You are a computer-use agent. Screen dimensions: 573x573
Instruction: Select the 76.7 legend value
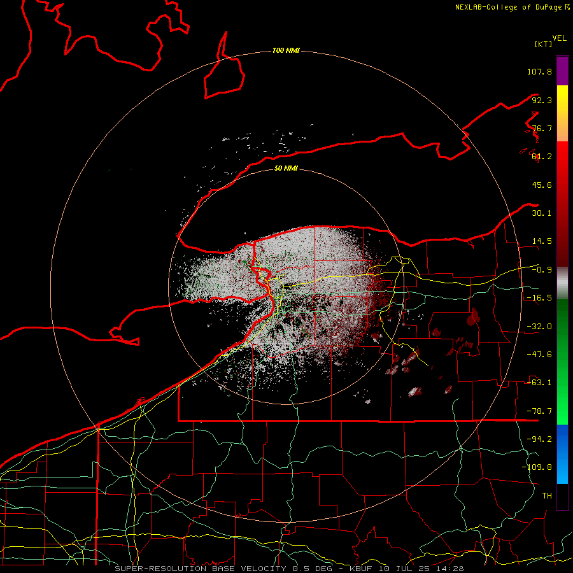click(x=542, y=128)
